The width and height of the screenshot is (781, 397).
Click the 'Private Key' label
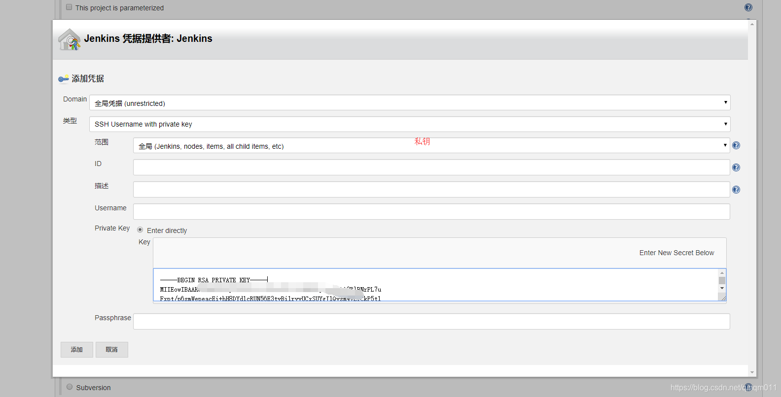112,228
